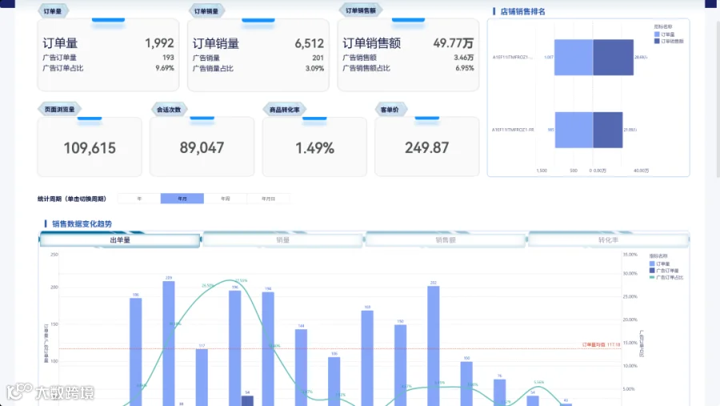Click the store bar labeled 1,087 orders

click(574, 58)
